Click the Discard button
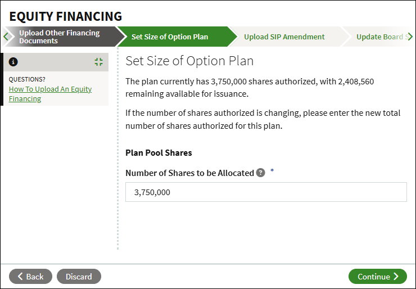416x289 pixels. [79, 276]
